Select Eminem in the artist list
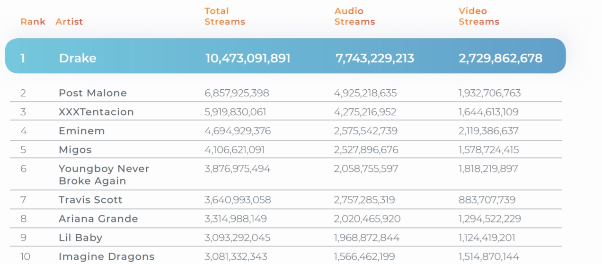602x264 pixels. coord(81,131)
